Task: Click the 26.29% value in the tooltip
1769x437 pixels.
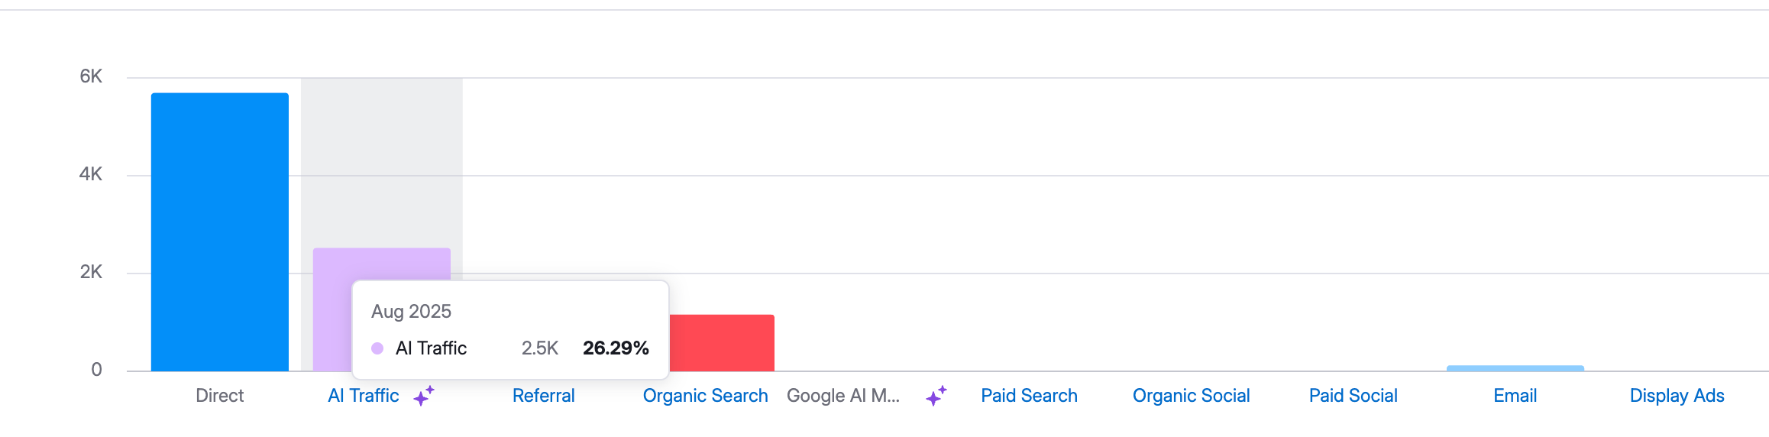Action: pyautogui.click(x=616, y=348)
